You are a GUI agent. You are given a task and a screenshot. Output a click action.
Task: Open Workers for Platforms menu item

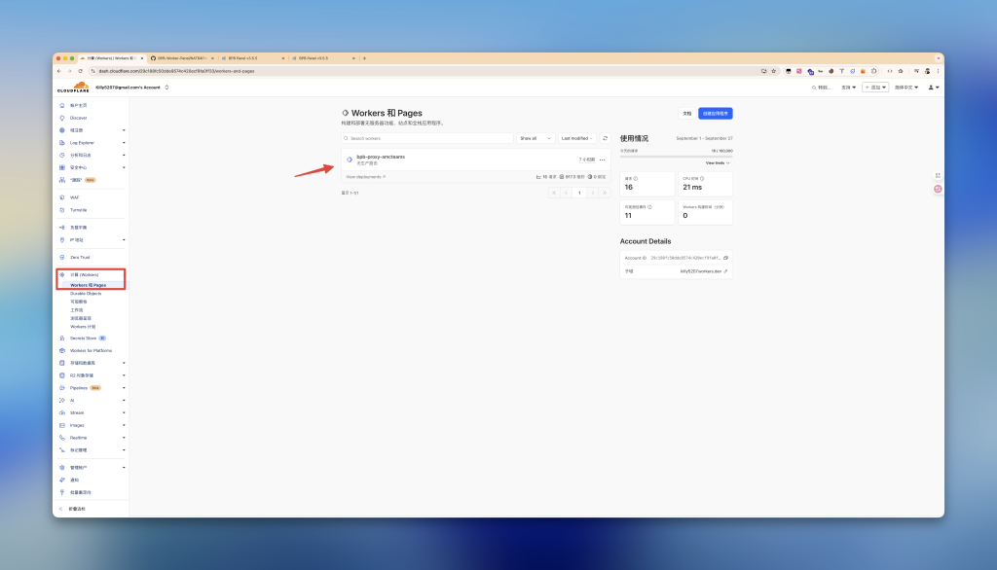[x=91, y=350]
